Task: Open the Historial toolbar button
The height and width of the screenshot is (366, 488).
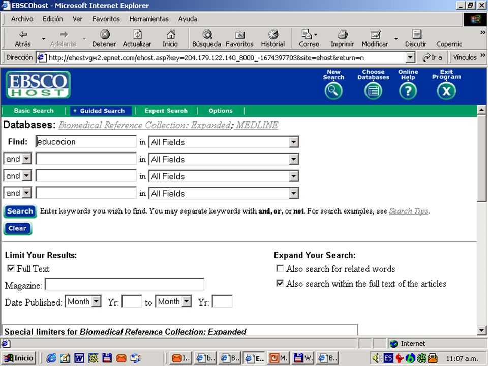Action: [273, 38]
